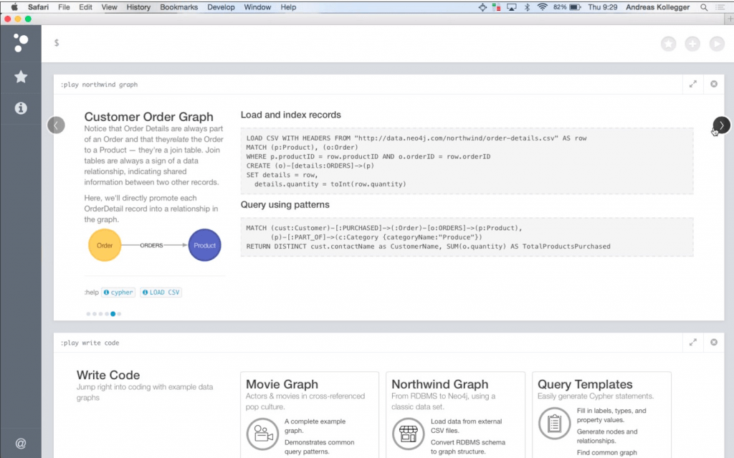Open the Window menu
This screenshot has height=458, width=734.
coord(257,7)
